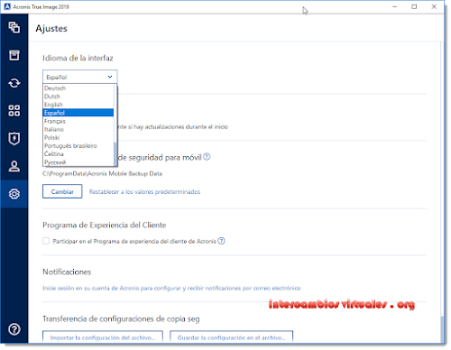The height and width of the screenshot is (350, 451).
Task: Click the Programa de Experiencia del Cliente heading
Action: (x=105, y=225)
